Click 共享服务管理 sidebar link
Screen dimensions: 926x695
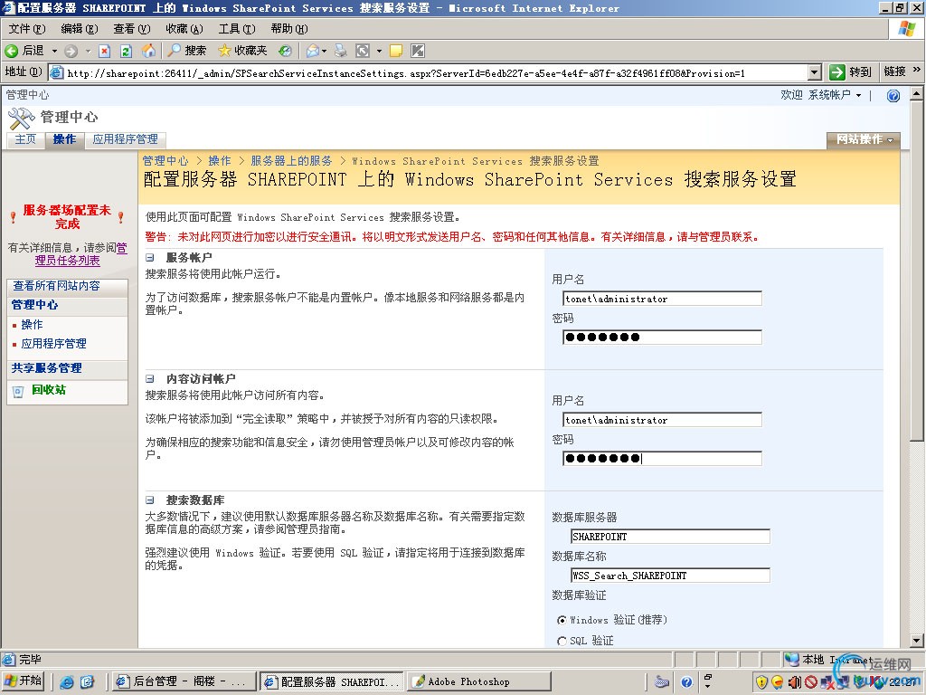pyautogui.click(x=47, y=368)
